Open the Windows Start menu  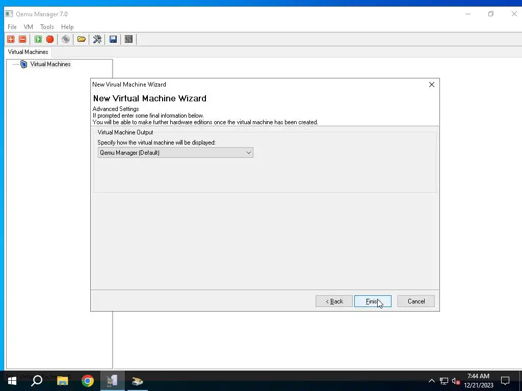(x=12, y=381)
